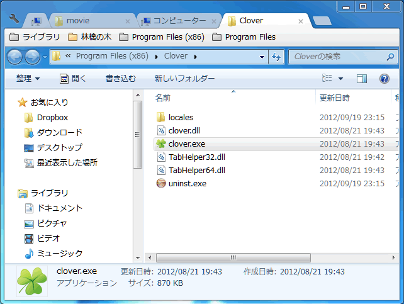Select the clover.exe file
The height and width of the screenshot is (304, 404).
276,144
